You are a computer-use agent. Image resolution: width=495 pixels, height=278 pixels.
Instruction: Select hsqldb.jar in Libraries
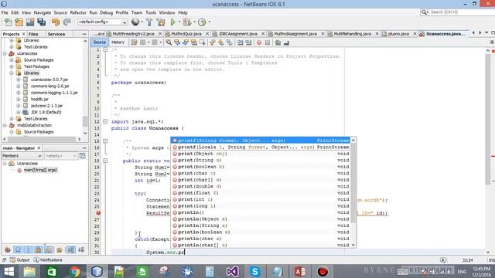(x=39, y=99)
